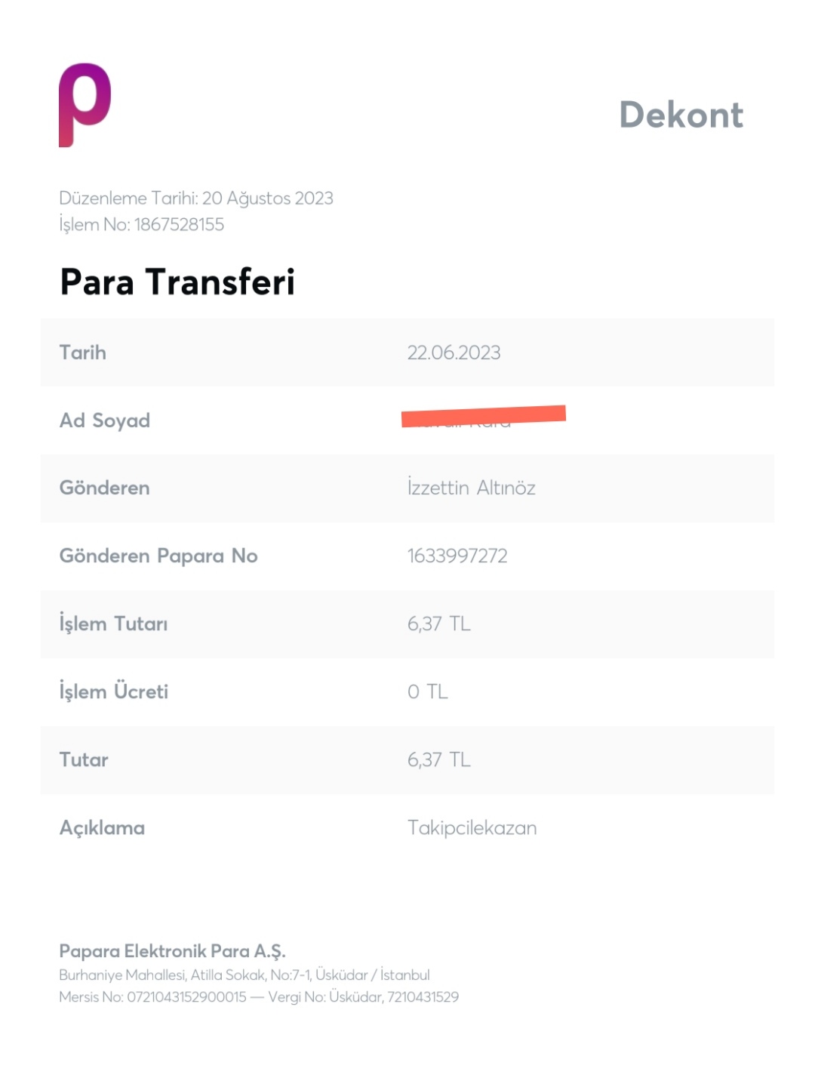Click the Para Transferi title

click(x=177, y=282)
